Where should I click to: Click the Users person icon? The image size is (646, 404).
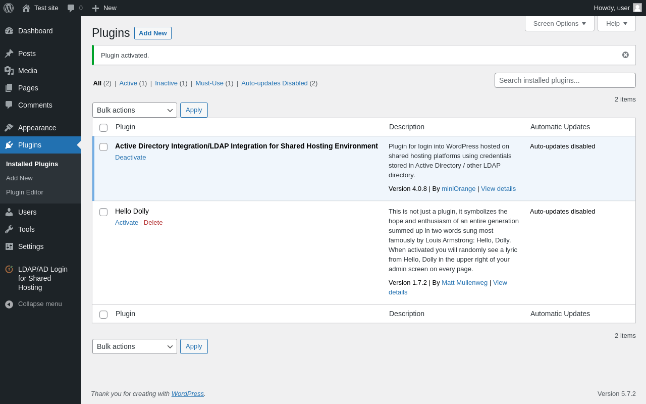(x=9, y=212)
